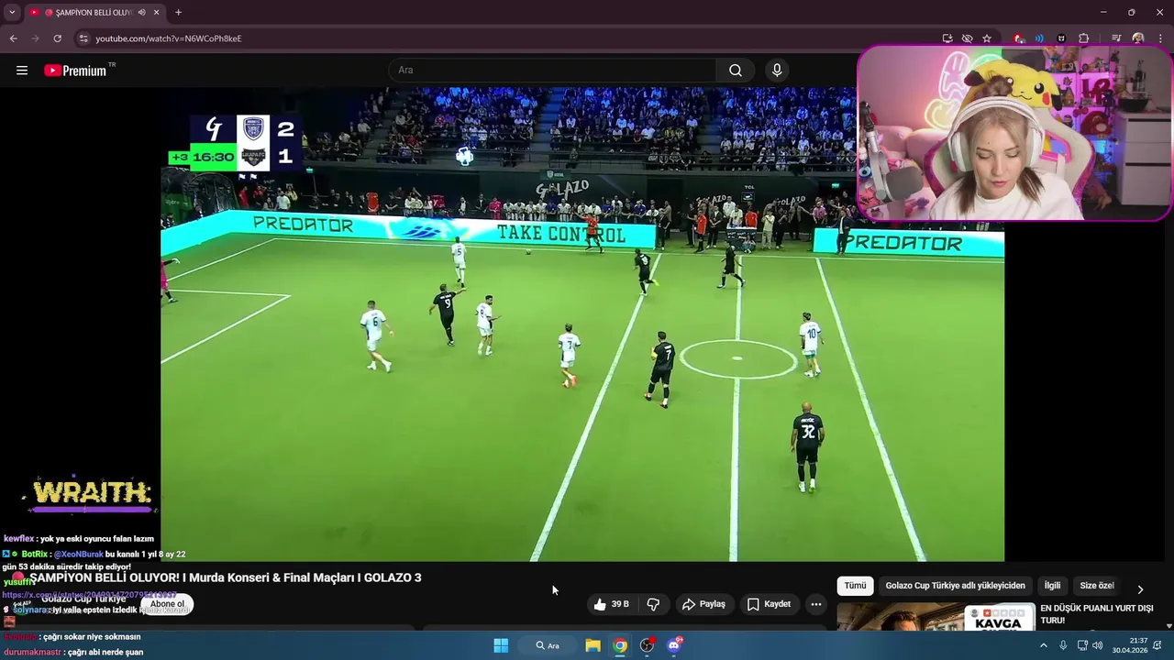Go back in browser history
This screenshot has height=660, width=1174.
point(13,38)
